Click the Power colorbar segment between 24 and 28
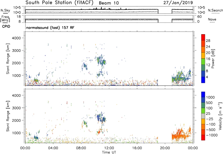The image size is (223, 154). (203, 43)
